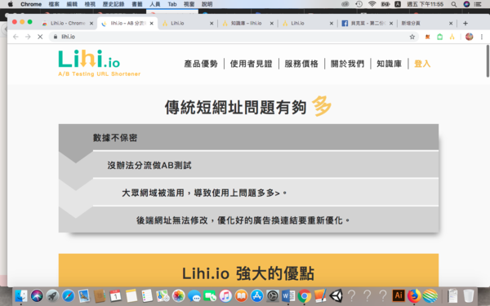The height and width of the screenshot is (306, 490).
Task: Launch Siri from the dock
Action: pos(37,295)
